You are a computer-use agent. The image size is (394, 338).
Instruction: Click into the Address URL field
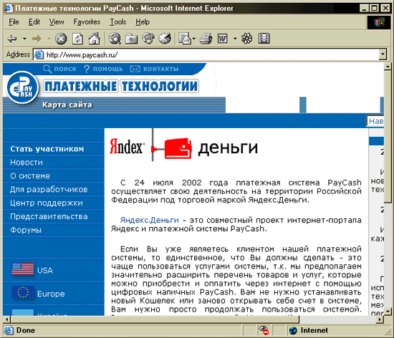point(211,54)
